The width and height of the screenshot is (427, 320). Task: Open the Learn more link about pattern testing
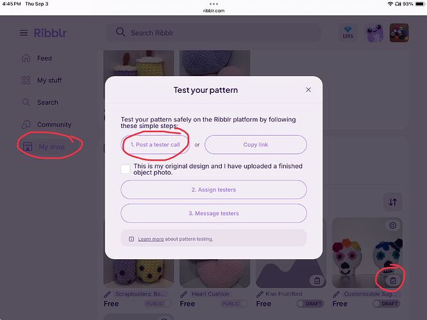151,239
